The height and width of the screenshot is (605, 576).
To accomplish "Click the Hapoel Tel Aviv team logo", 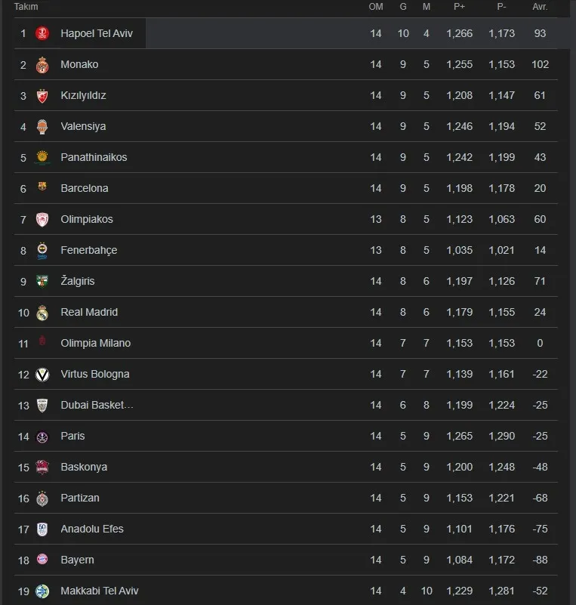I will (x=42, y=34).
